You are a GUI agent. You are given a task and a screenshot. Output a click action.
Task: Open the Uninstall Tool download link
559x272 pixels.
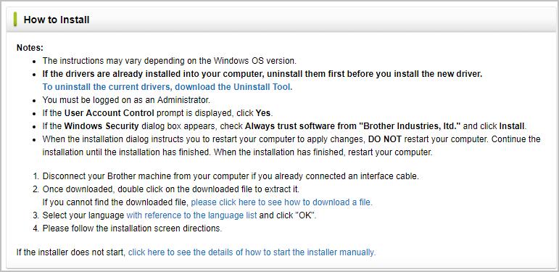coord(167,87)
